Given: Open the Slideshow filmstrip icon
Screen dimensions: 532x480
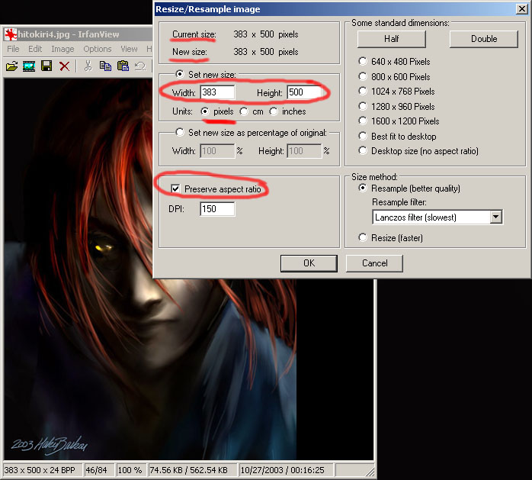Looking at the screenshot, I should click(x=29, y=66).
